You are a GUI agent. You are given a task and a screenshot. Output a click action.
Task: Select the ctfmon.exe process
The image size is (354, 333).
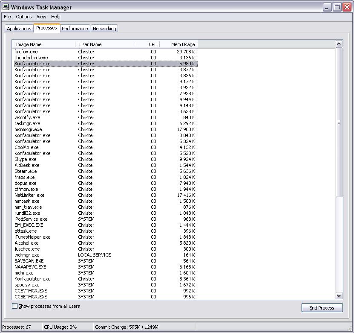106,189
